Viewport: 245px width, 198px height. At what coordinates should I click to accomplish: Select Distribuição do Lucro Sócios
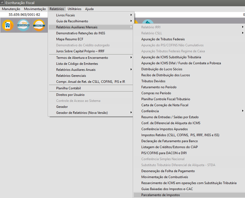[x=162, y=69]
